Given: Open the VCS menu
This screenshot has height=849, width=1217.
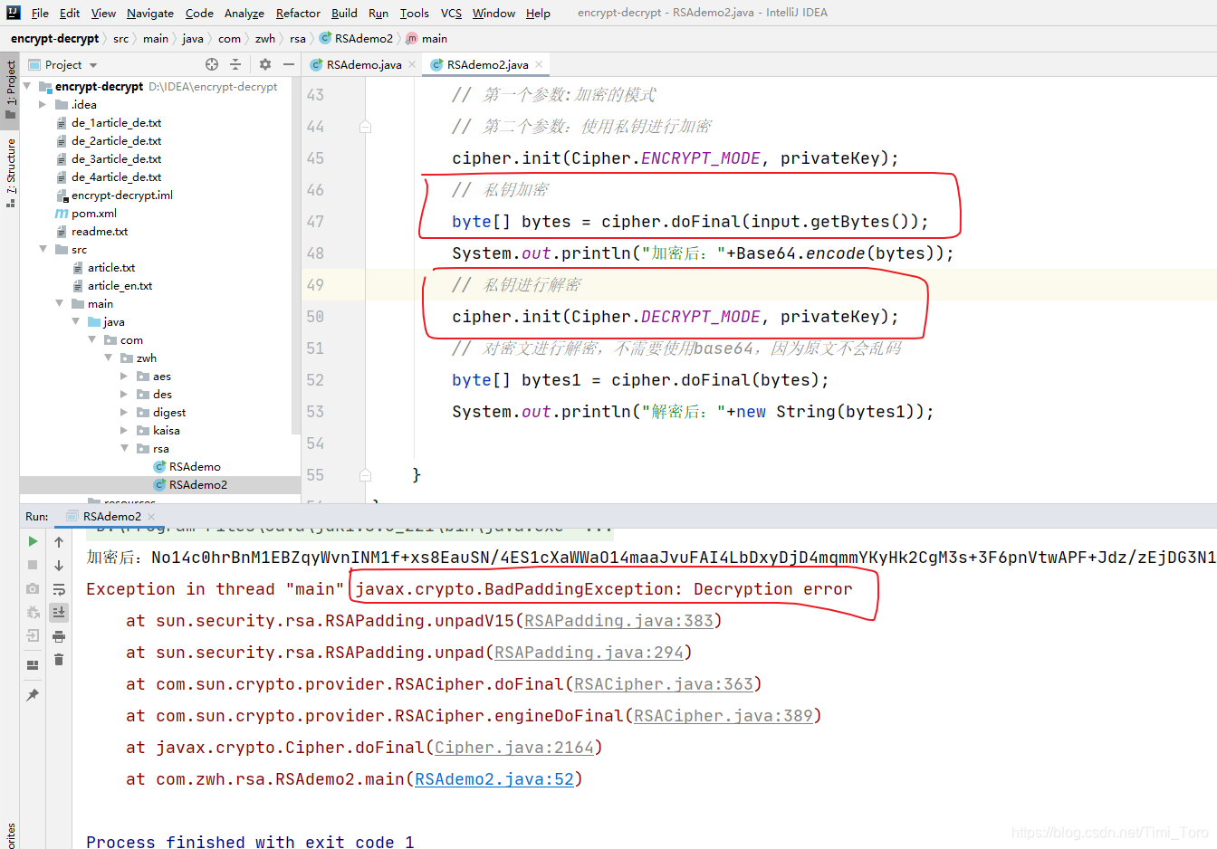Looking at the screenshot, I should [451, 13].
